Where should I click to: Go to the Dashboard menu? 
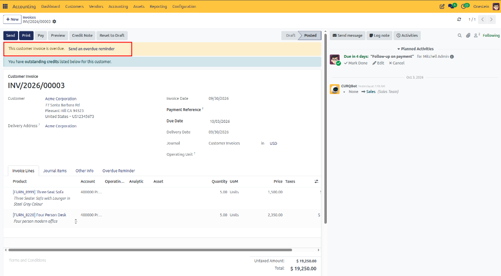click(x=50, y=6)
